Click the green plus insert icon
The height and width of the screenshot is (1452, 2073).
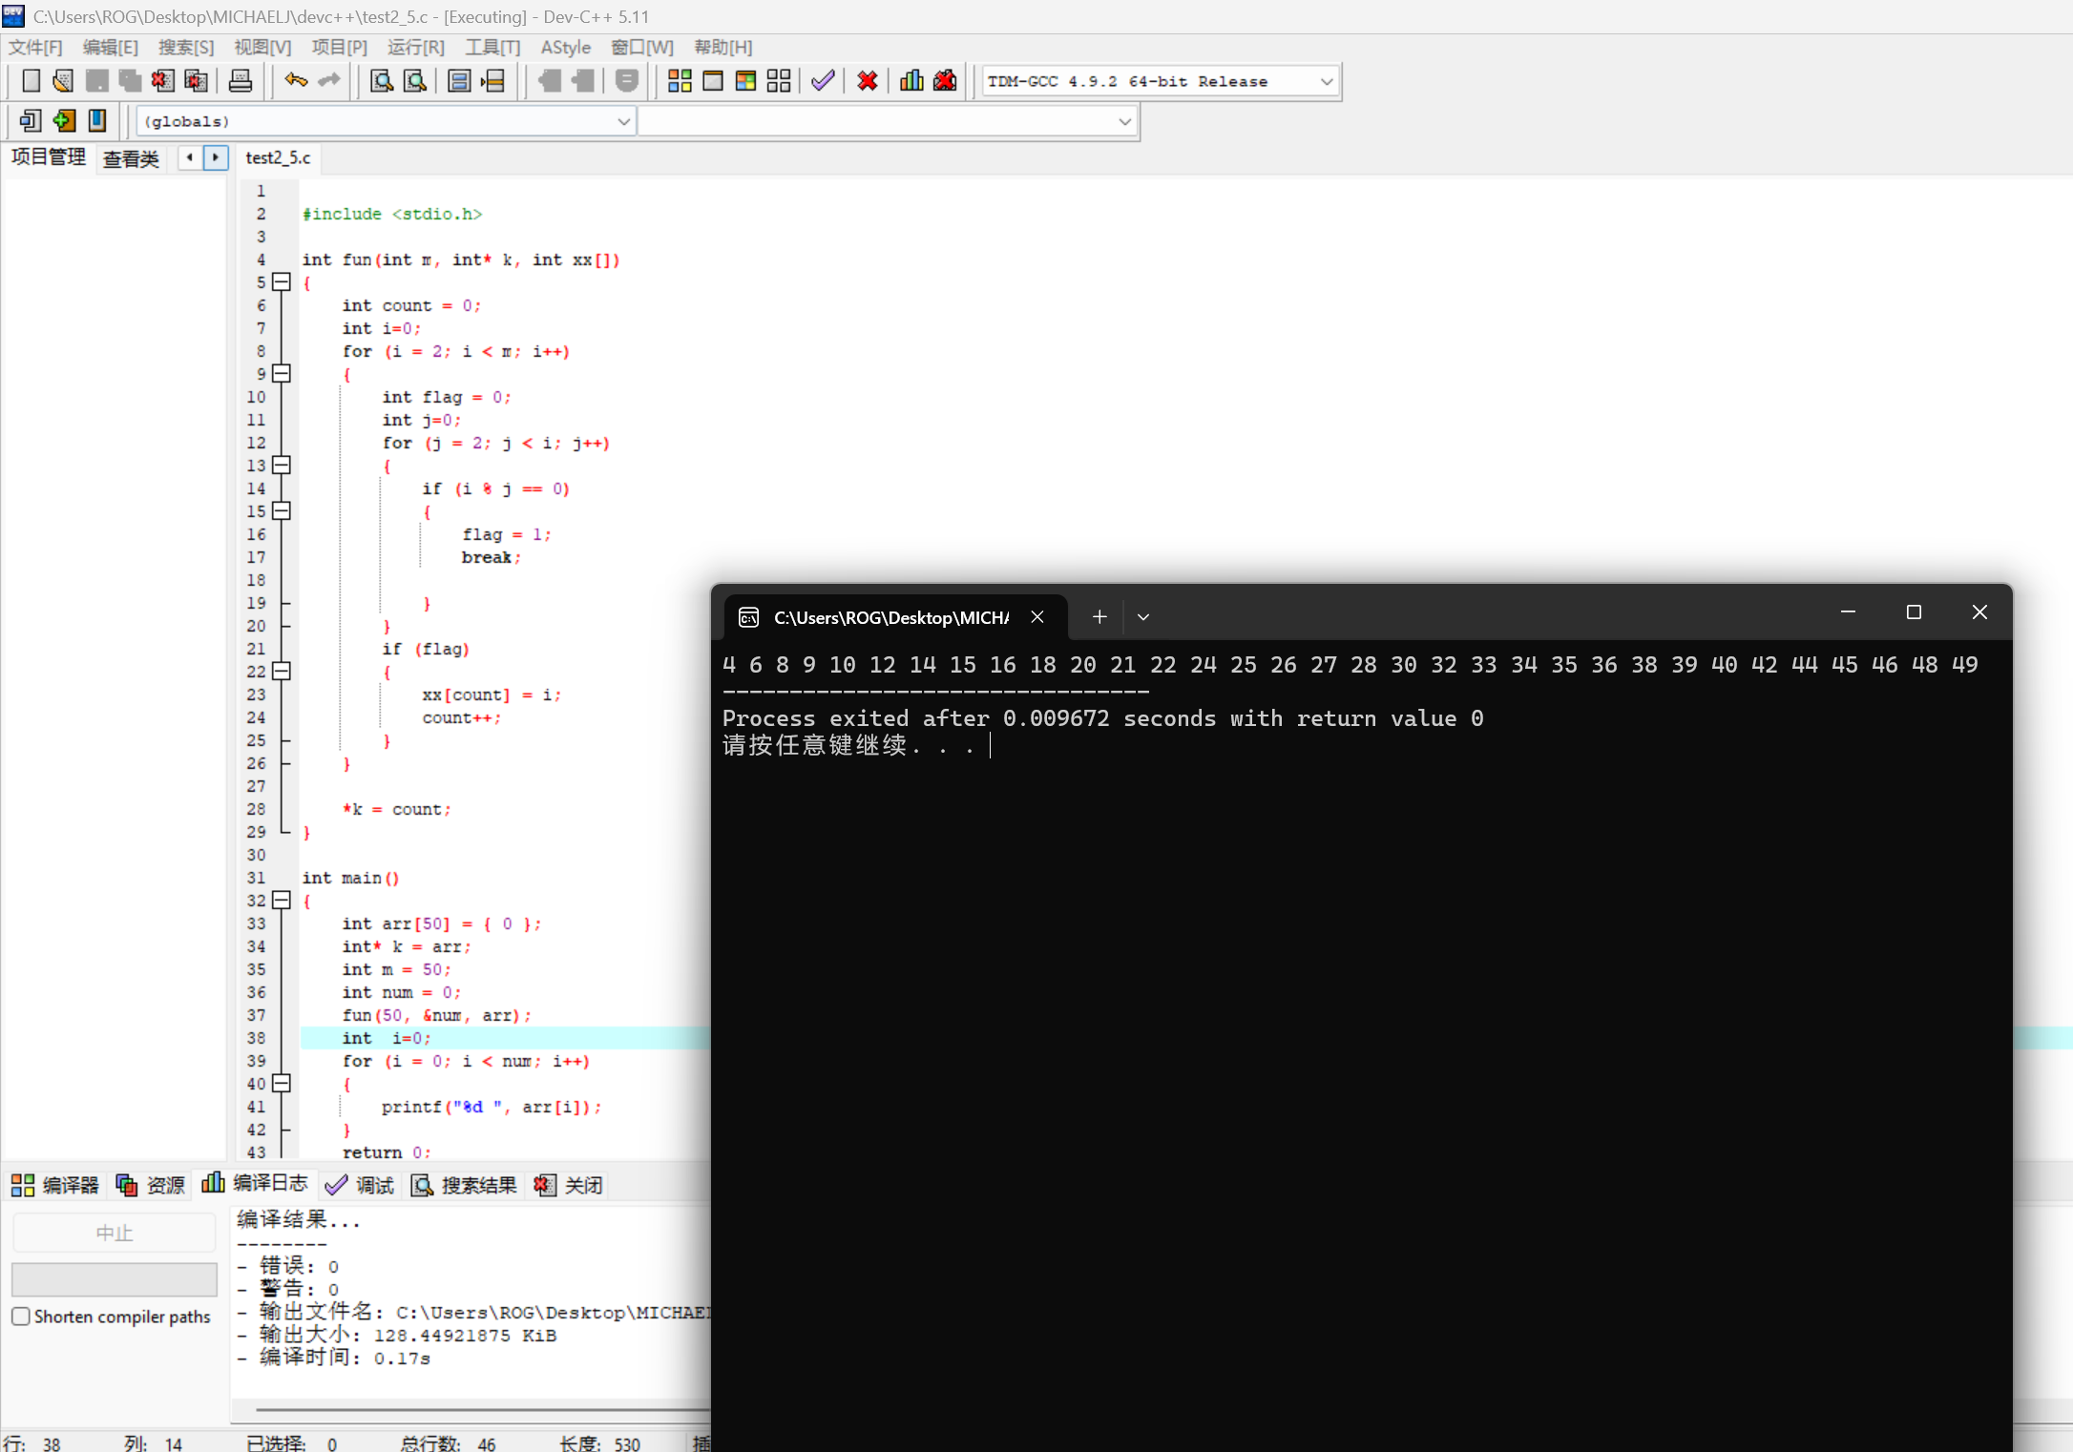click(x=64, y=120)
